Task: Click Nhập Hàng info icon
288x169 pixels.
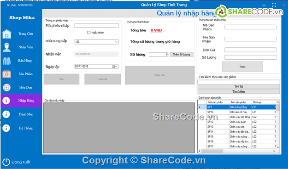Action: point(6,101)
